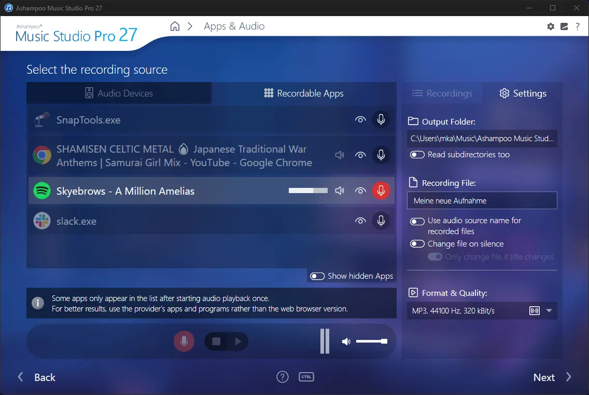Click the Slack app icon

click(x=41, y=221)
